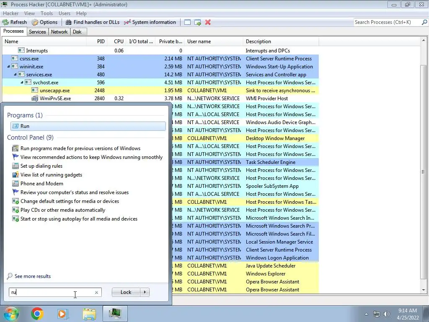Open Find handles or DLLs binoculars
The height and width of the screenshot is (322, 429).
69,22
